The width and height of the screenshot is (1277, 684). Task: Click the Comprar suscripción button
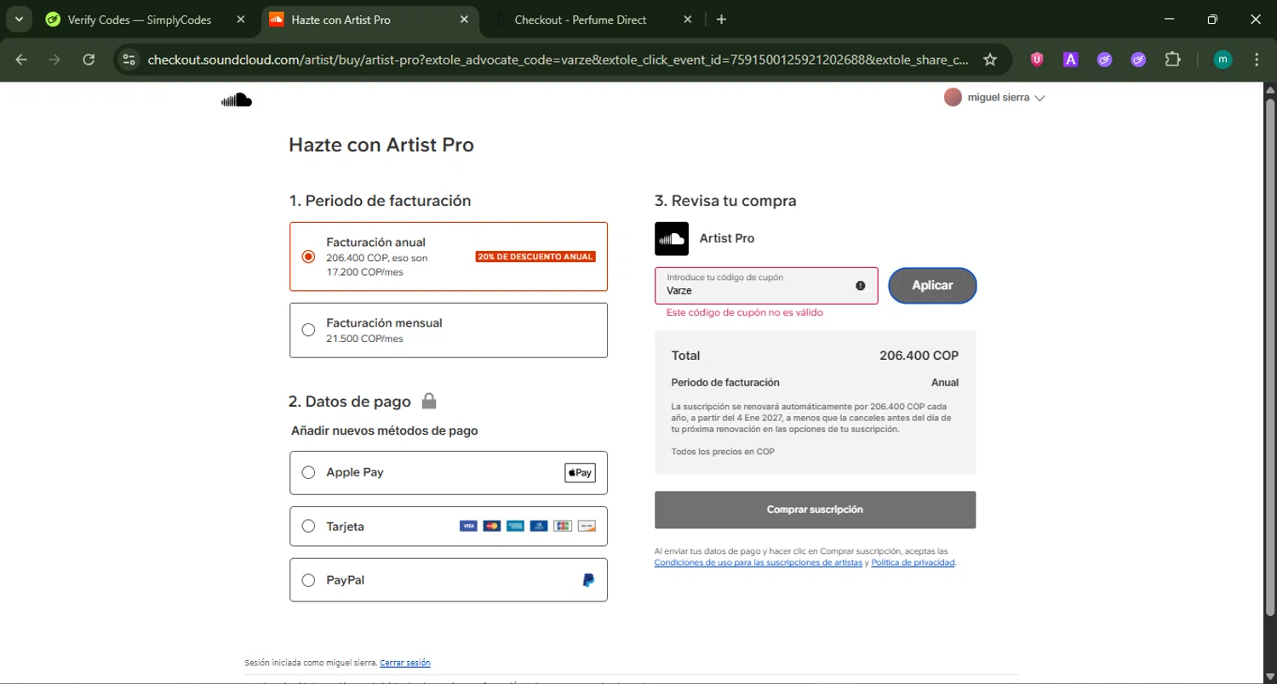click(x=815, y=510)
